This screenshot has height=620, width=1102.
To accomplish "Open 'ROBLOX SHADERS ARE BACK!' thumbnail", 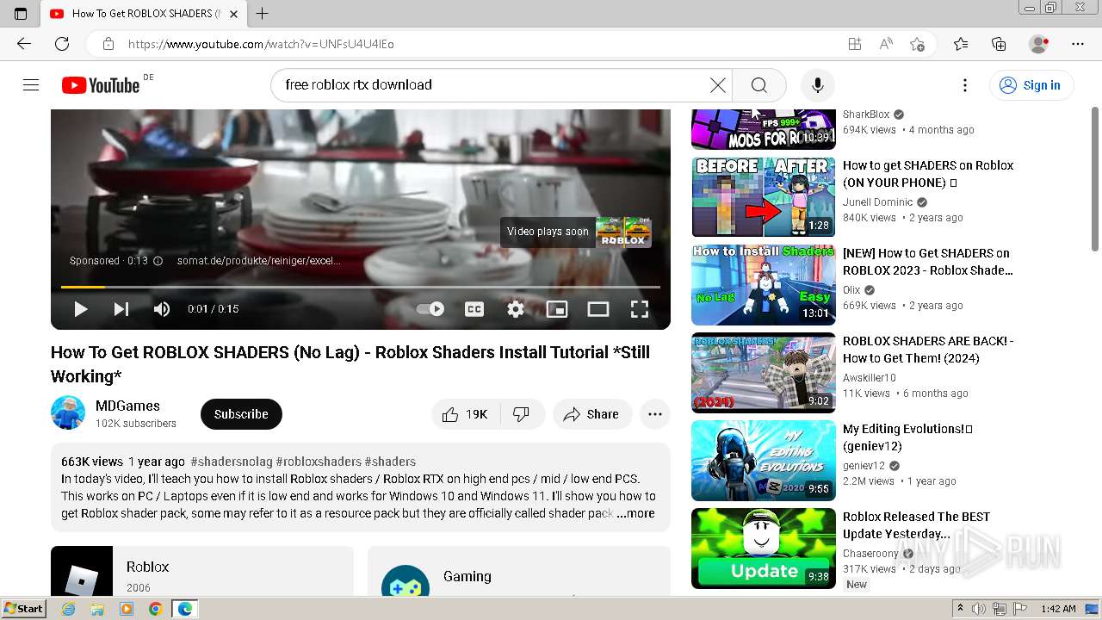I will pyautogui.click(x=764, y=373).
